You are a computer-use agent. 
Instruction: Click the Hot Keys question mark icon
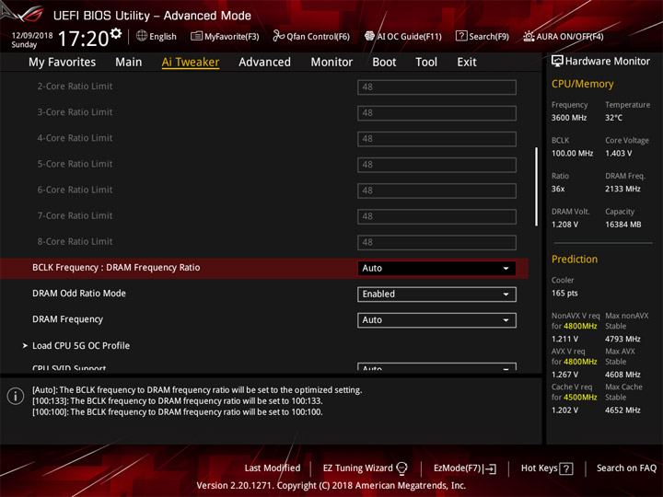[x=566, y=468]
